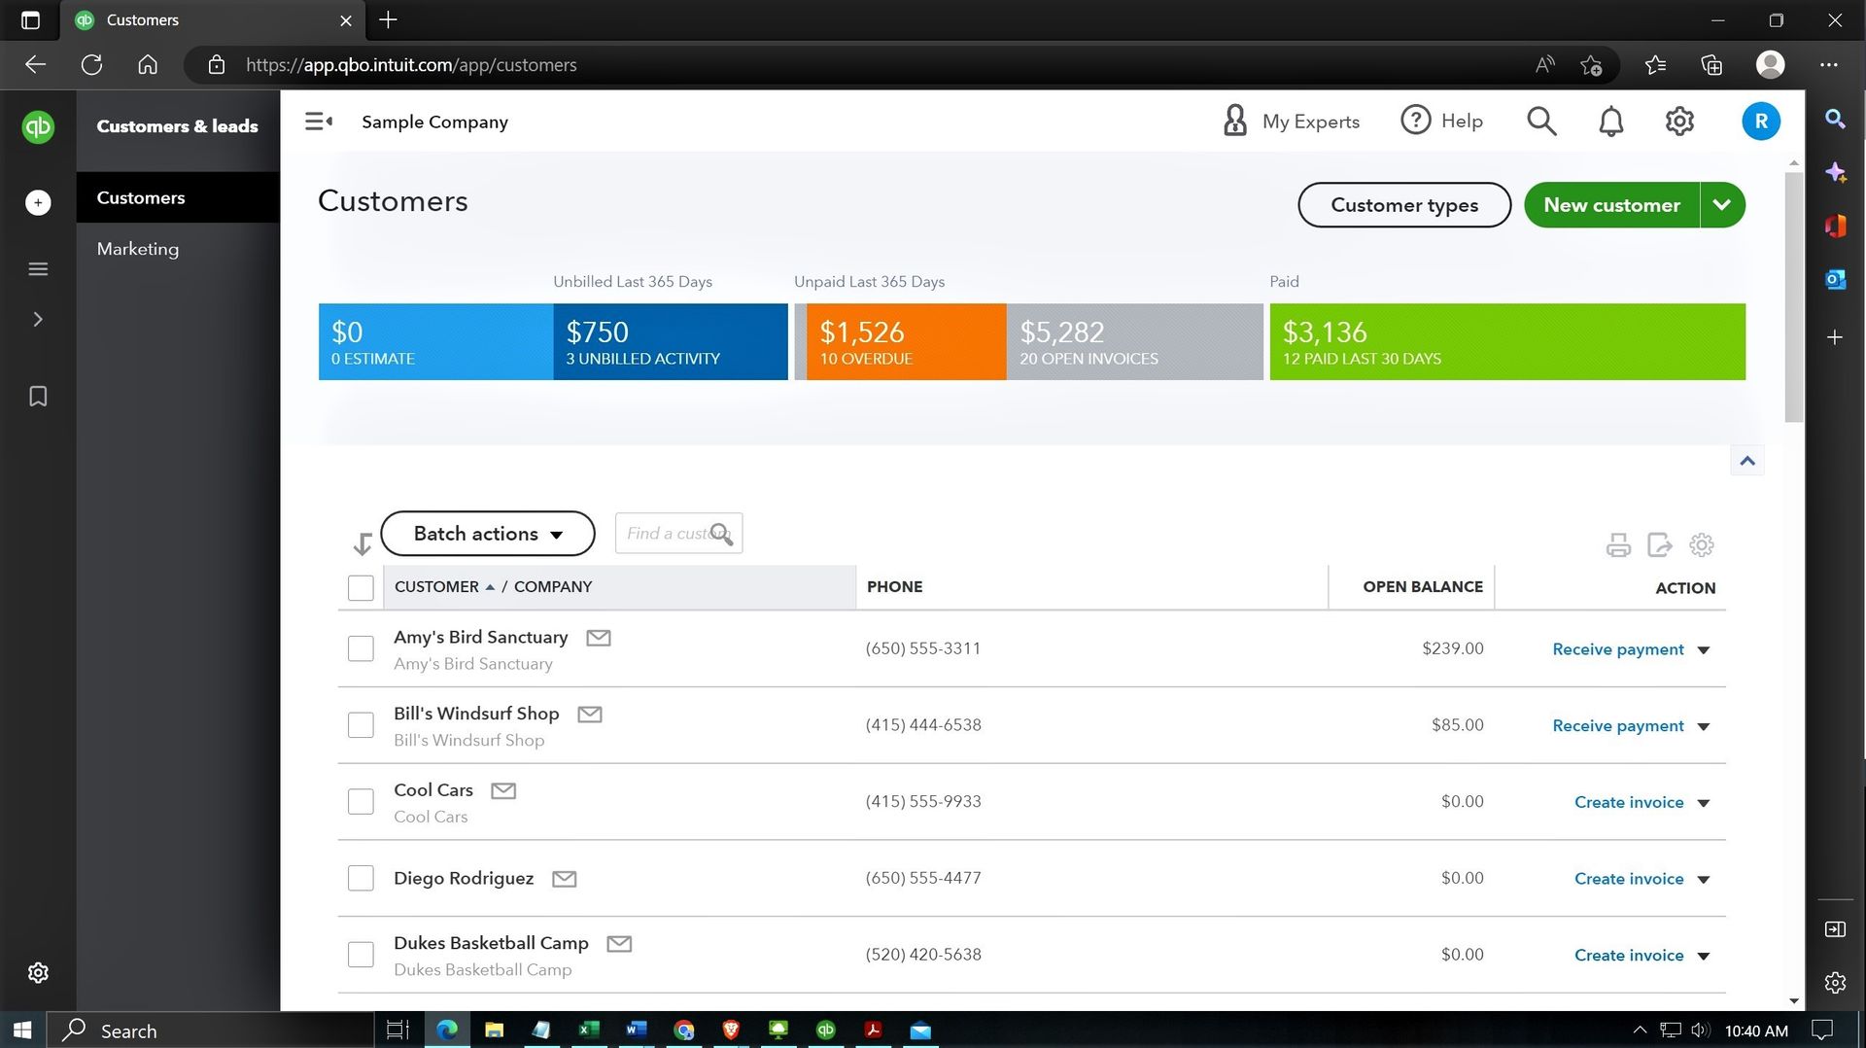Collapse the left navigation panel
Screen dimensions: 1866x1048
click(319, 121)
